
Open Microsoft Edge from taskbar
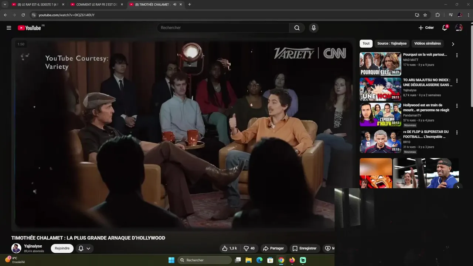(259, 260)
